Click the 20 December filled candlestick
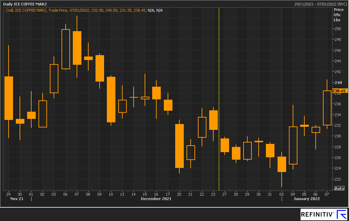 click(179, 146)
